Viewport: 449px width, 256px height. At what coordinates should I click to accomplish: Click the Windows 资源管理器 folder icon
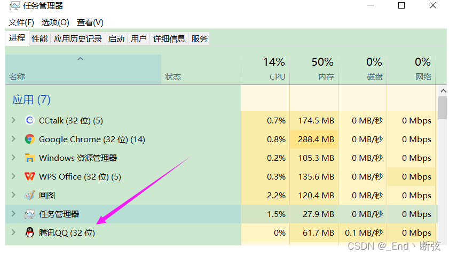[30, 158]
